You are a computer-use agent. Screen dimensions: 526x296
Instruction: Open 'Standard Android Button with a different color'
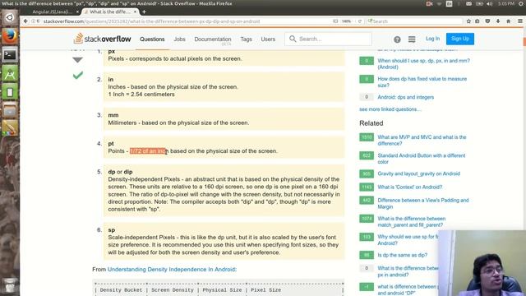pyautogui.click(x=422, y=159)
